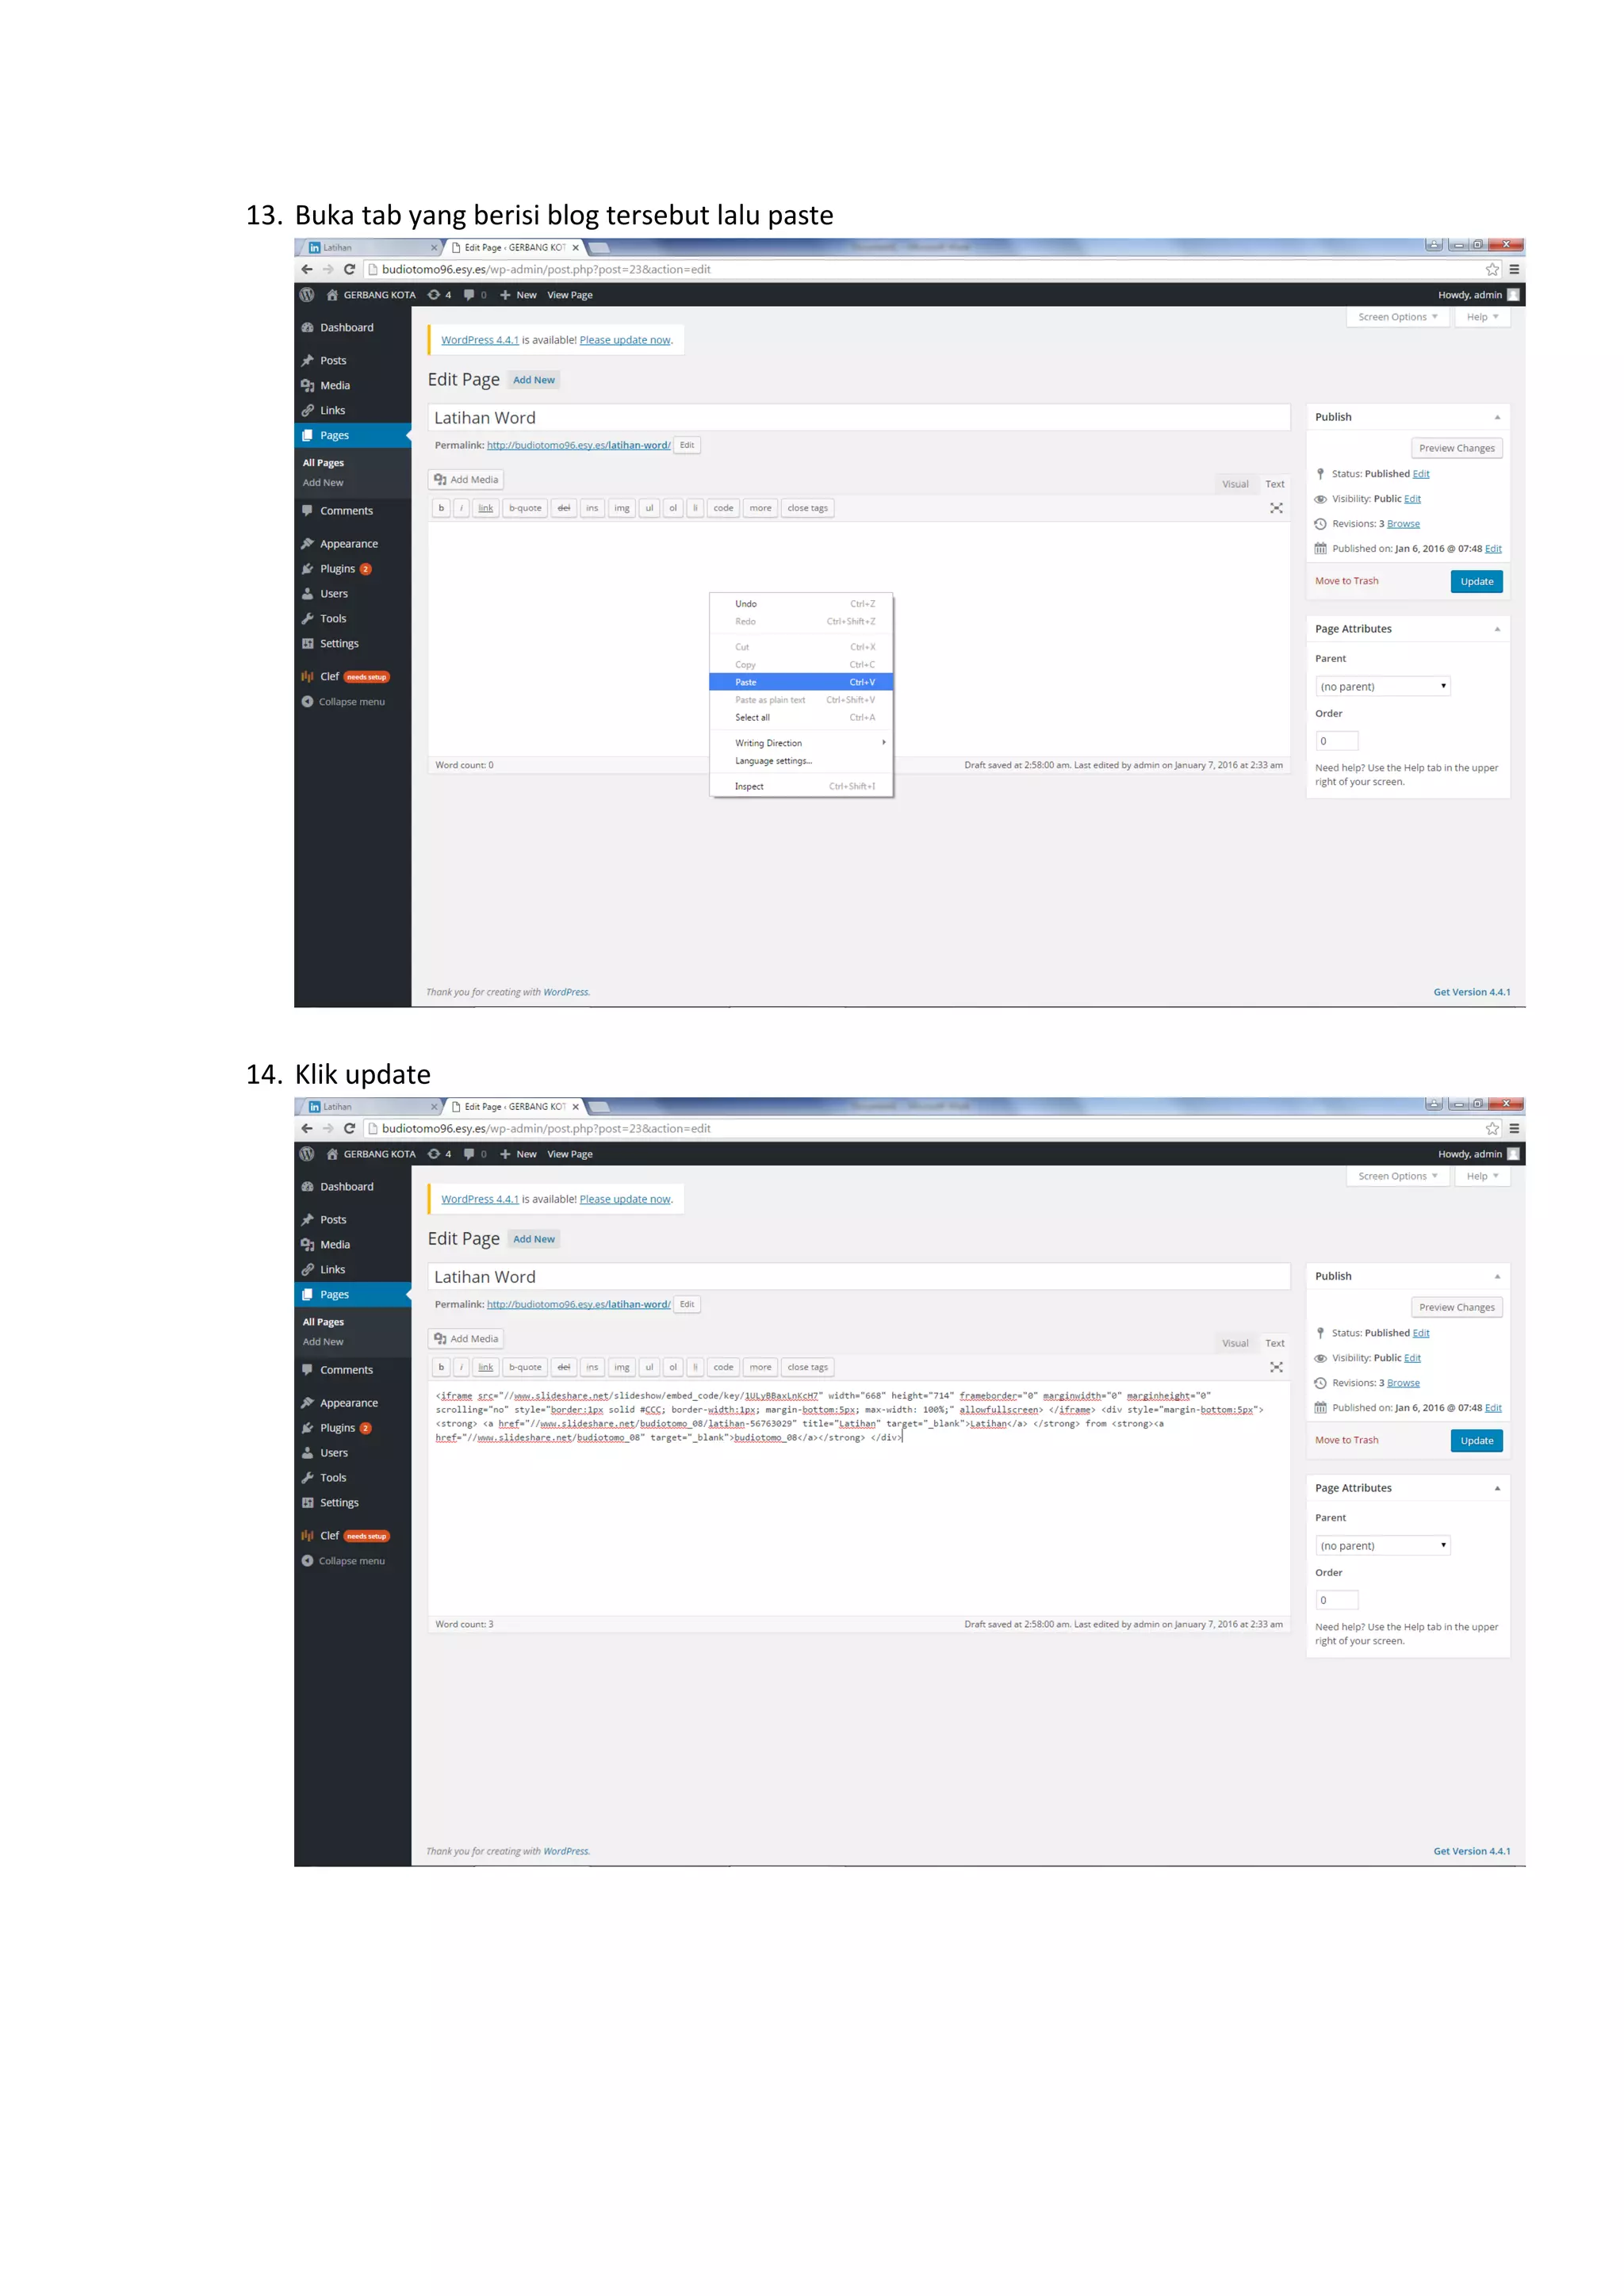Reload page icon in step 13 browser

[349, 269]
